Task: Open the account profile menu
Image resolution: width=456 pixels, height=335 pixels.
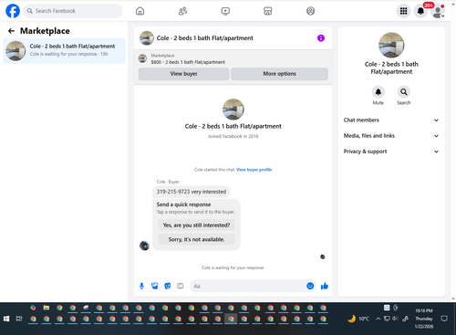Action: click(438, 12)
